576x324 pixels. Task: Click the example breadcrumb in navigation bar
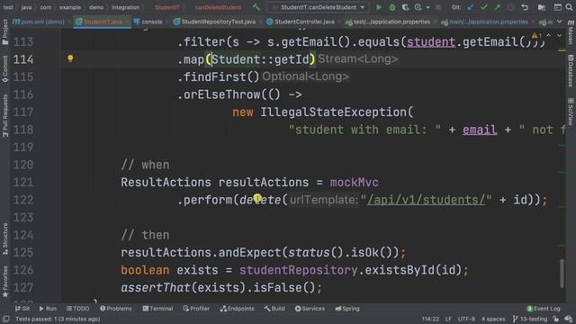click(70, 7)
